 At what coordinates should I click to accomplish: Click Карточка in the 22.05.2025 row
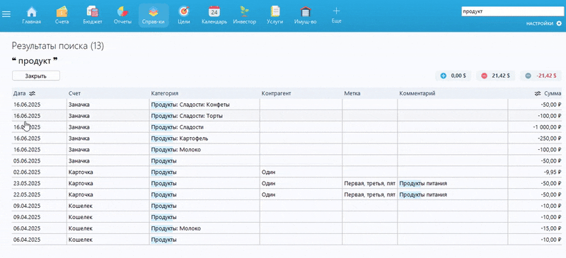pos(81,194)
